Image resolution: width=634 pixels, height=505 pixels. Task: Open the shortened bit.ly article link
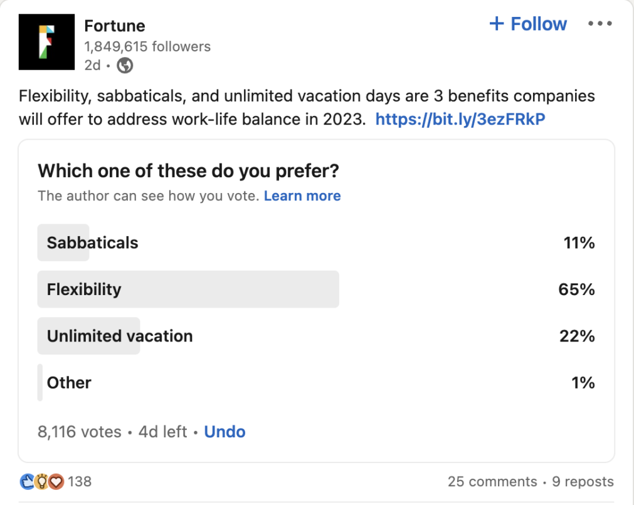pyautogui.click(x=462, y=119)
